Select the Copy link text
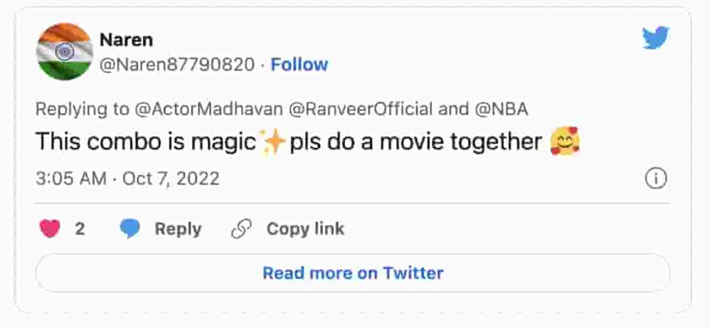The height and width of the screenshot is (329, 711). coord(306,229)
